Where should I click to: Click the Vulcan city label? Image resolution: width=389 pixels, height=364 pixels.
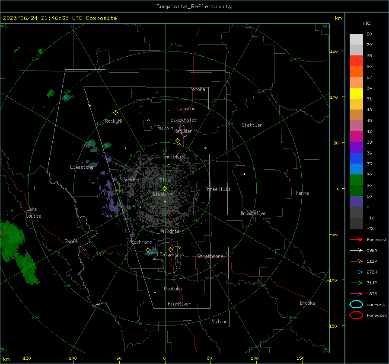coord(220,322)
